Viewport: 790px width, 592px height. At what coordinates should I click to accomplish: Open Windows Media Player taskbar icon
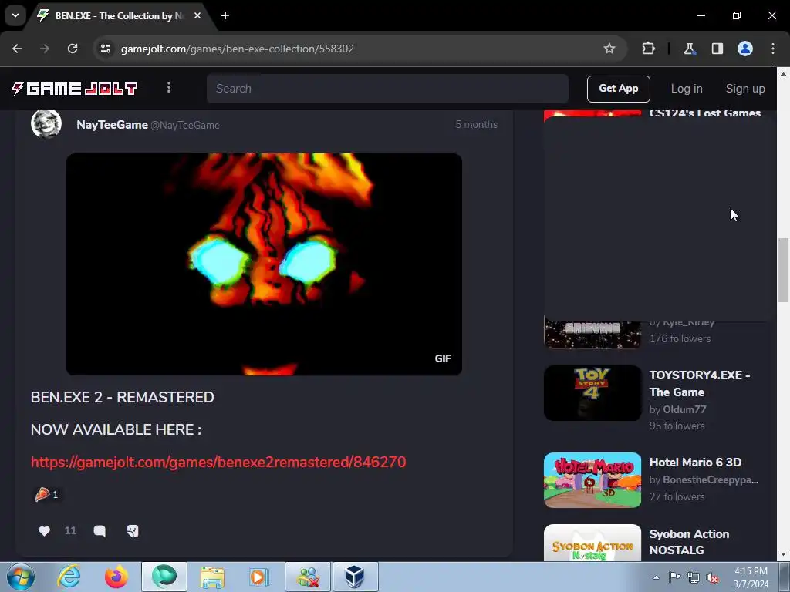pyautogui.click(x=259, y=577)
